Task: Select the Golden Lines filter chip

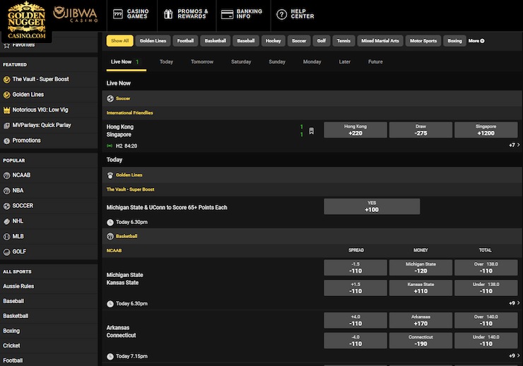Action: coord(153,41)
